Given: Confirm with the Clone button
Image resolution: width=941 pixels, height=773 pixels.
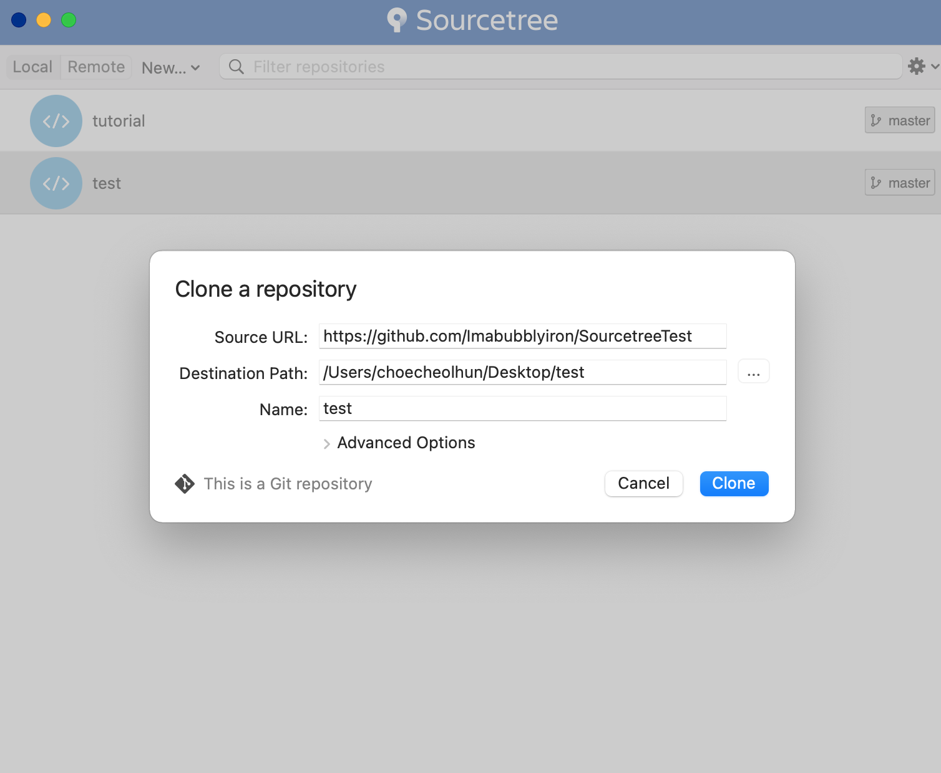Looking at the screenshot, I should point(734,484).
